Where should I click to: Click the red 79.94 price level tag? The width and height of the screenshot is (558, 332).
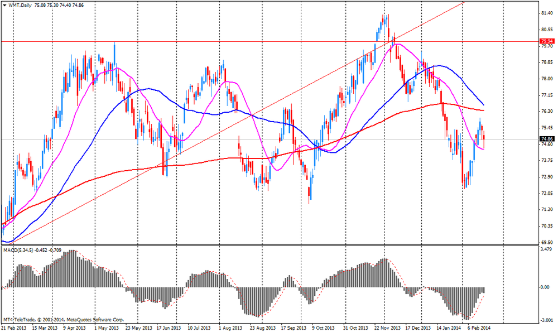pos(547,41)
